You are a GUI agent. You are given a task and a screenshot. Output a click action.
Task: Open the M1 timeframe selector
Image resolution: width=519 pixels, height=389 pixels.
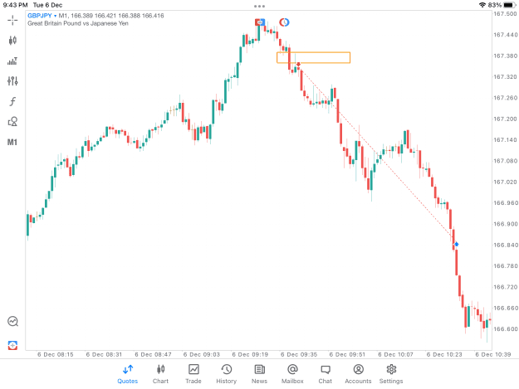pos(12,142)
